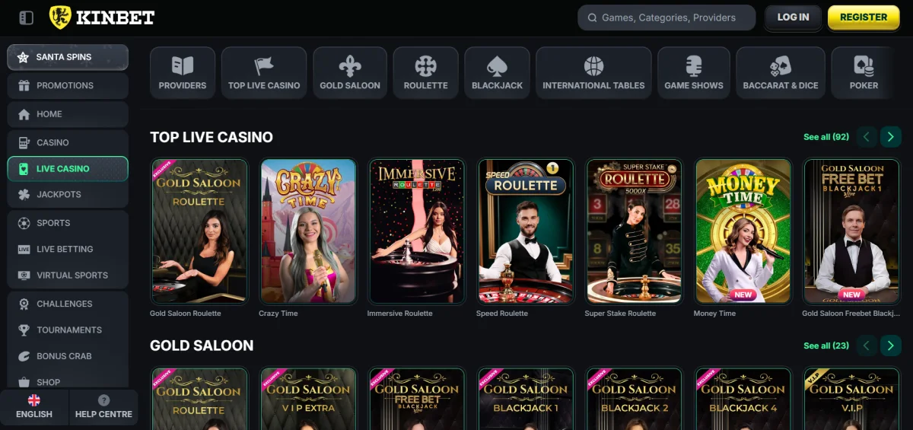Click the 'Super Stake Roulette' caption text

(620, 314)
